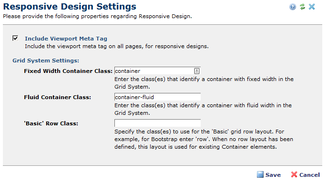Click the Fixed Width Container Class label
Image resolution: width=327 pixels, height=183 pixels.
pos(68,71)
